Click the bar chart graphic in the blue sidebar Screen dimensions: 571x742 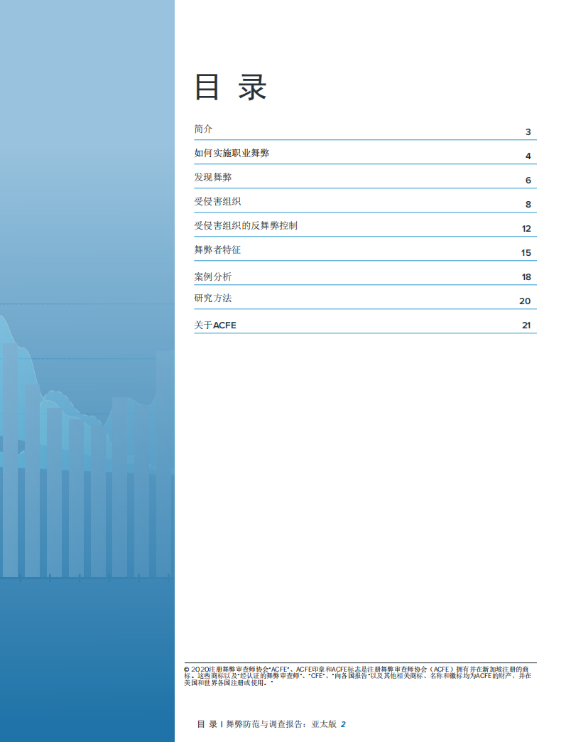coord(87,462)
